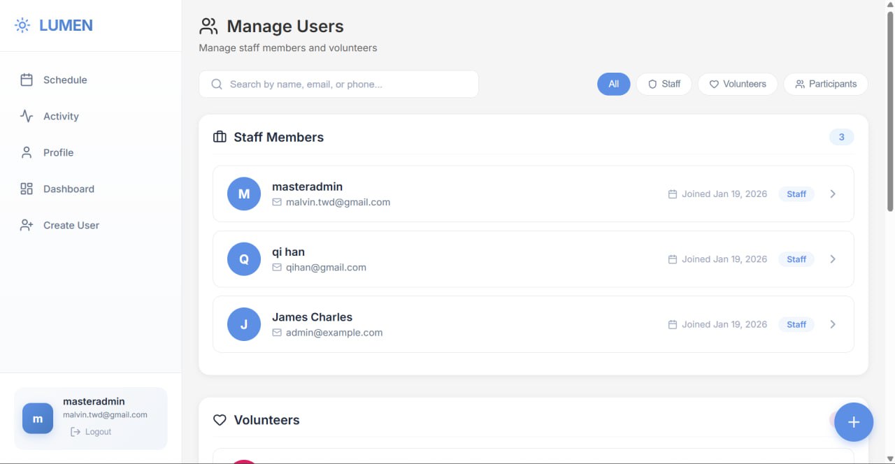Filter users by Staff
This screenshot has width=895, height=464.
tap(664, 84)
